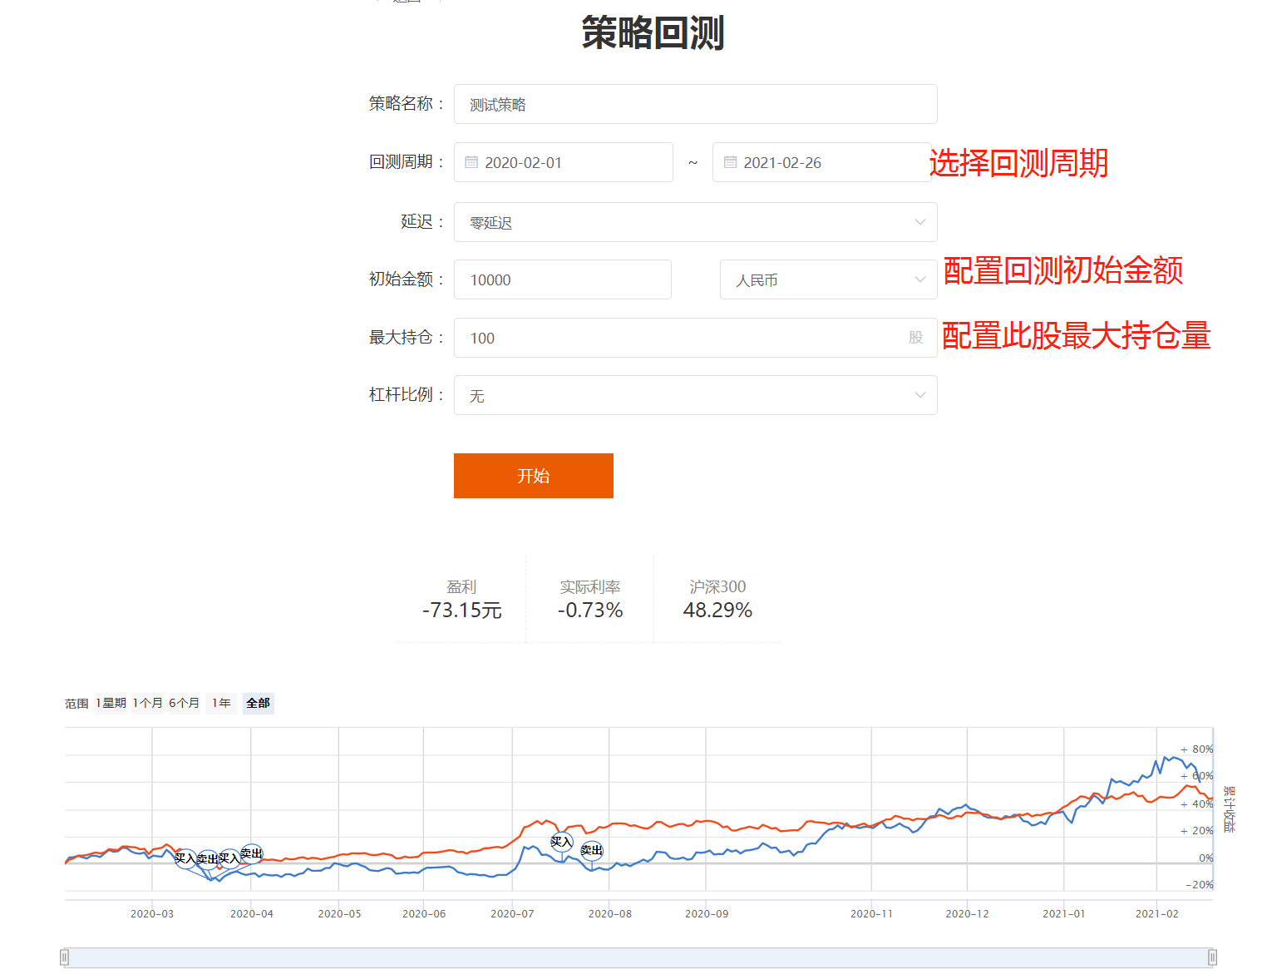This screenshot has width=1262, height=979.
Task: Switch chart range to 1个月
Action: [x=148, y=704]
